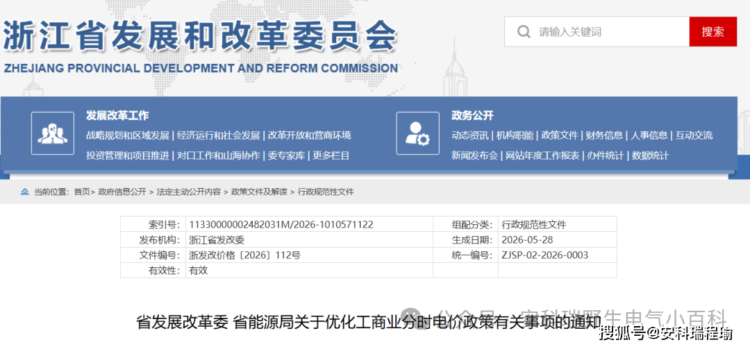The image size is (750, 349).
Task: Open 改革开放和营商环境 section
Action: click(310, 135)
